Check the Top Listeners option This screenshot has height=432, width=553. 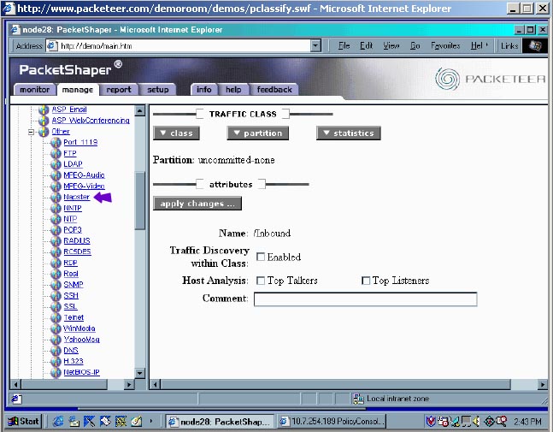pyautogui.click(x=366, y=281)
